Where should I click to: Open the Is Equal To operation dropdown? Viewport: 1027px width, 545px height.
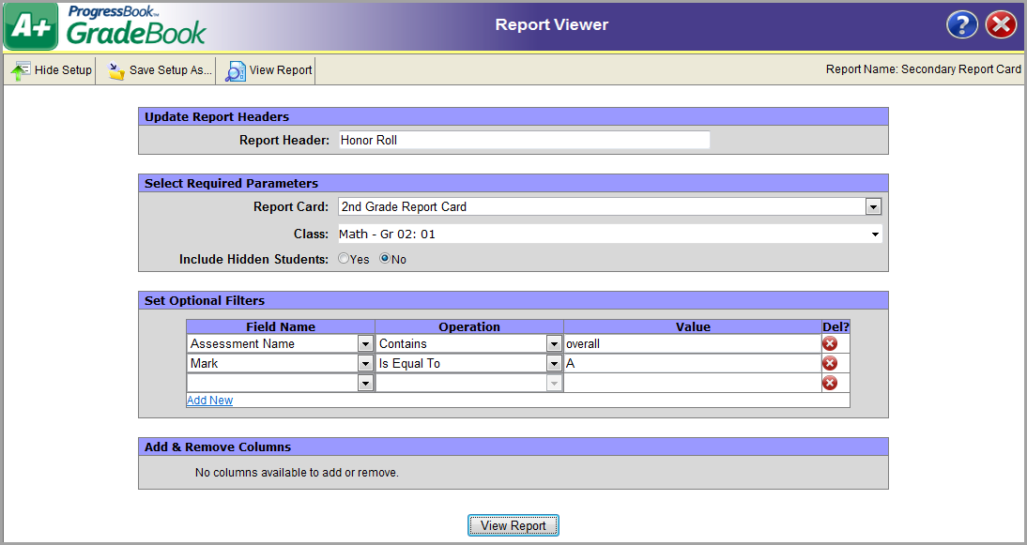(554, 363)
